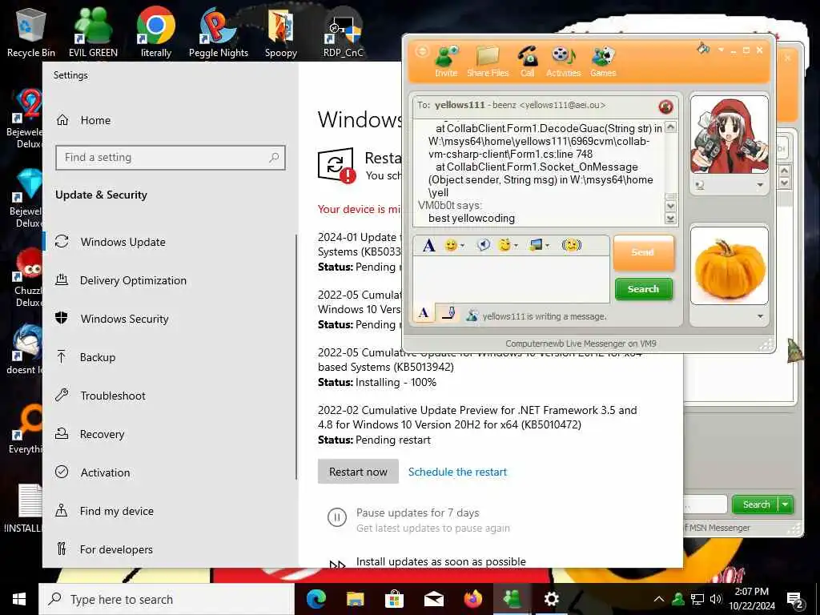Click the Schedule the restart link
820x615 pixels.
pos(457,472)
